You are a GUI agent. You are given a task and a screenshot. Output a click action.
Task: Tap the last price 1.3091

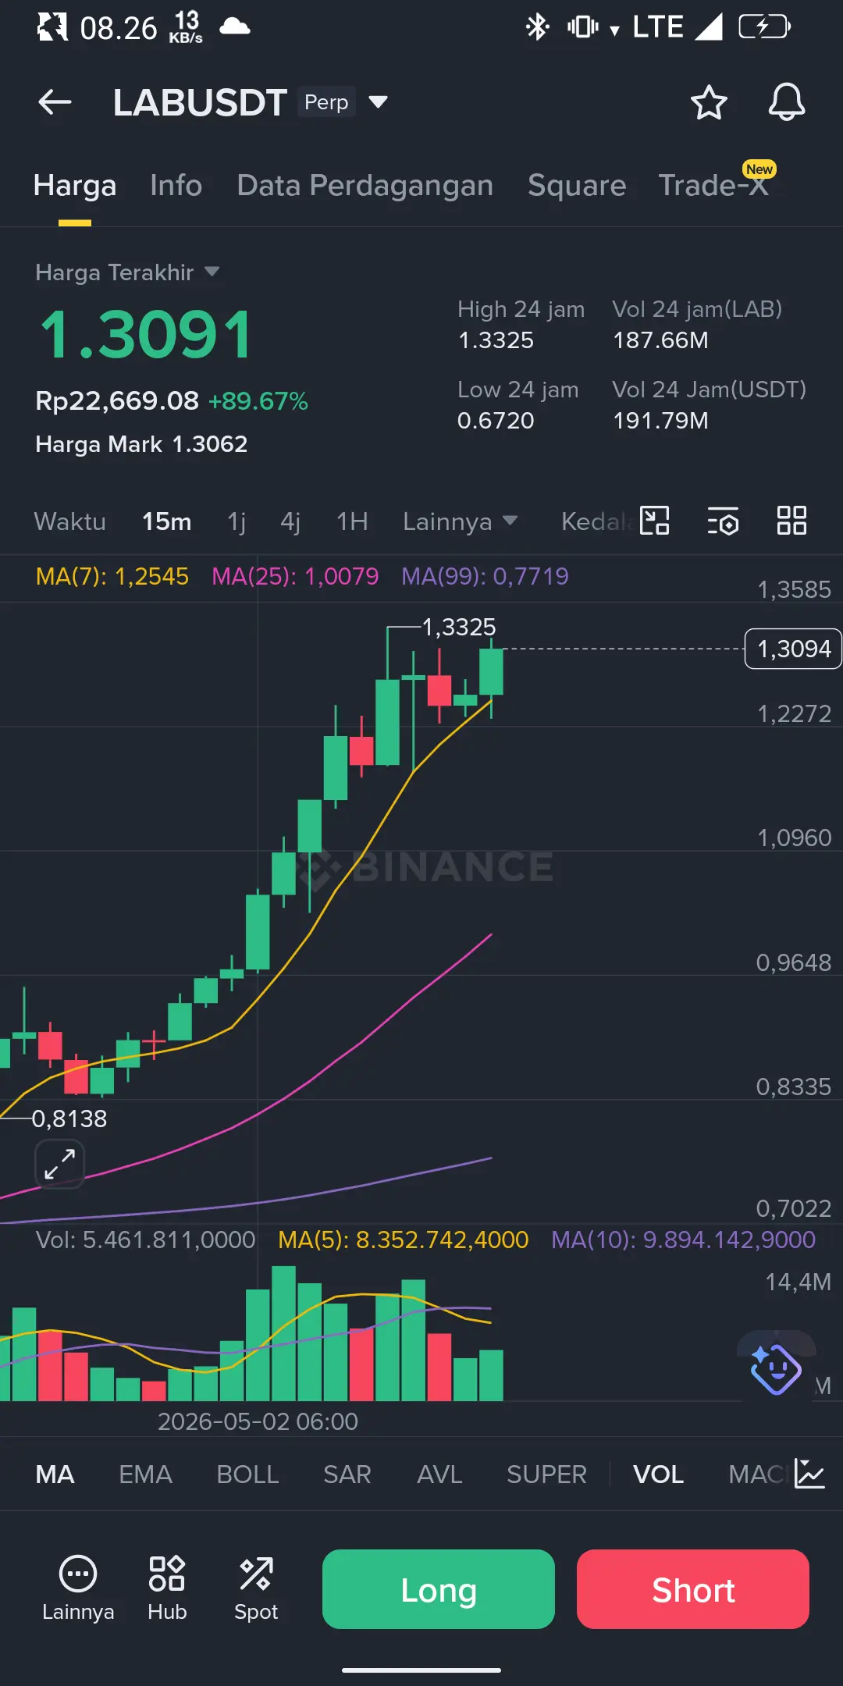pyautogui.click(x=146, y=335)
